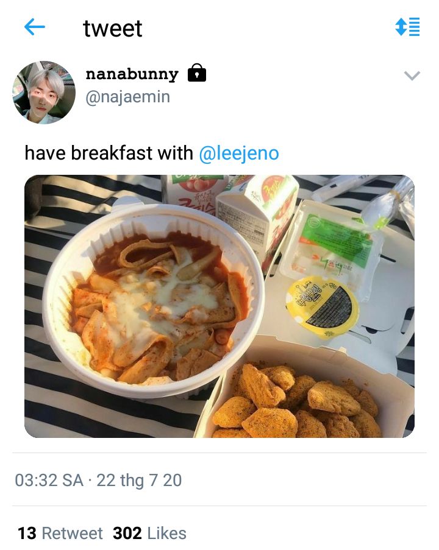This screenshot has width=439, height=550.
Task: Open the attached food photo
Action: (220, 306)
